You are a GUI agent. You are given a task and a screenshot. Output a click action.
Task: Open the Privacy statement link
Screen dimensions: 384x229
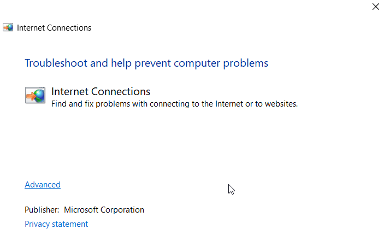pyautogui.click(x=56, y=224)
